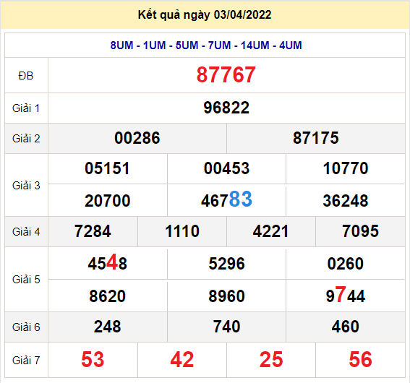This screenshot has width=410, height=383.
Task: Click the red Giải 7 number 56
Action: [360, 359]
